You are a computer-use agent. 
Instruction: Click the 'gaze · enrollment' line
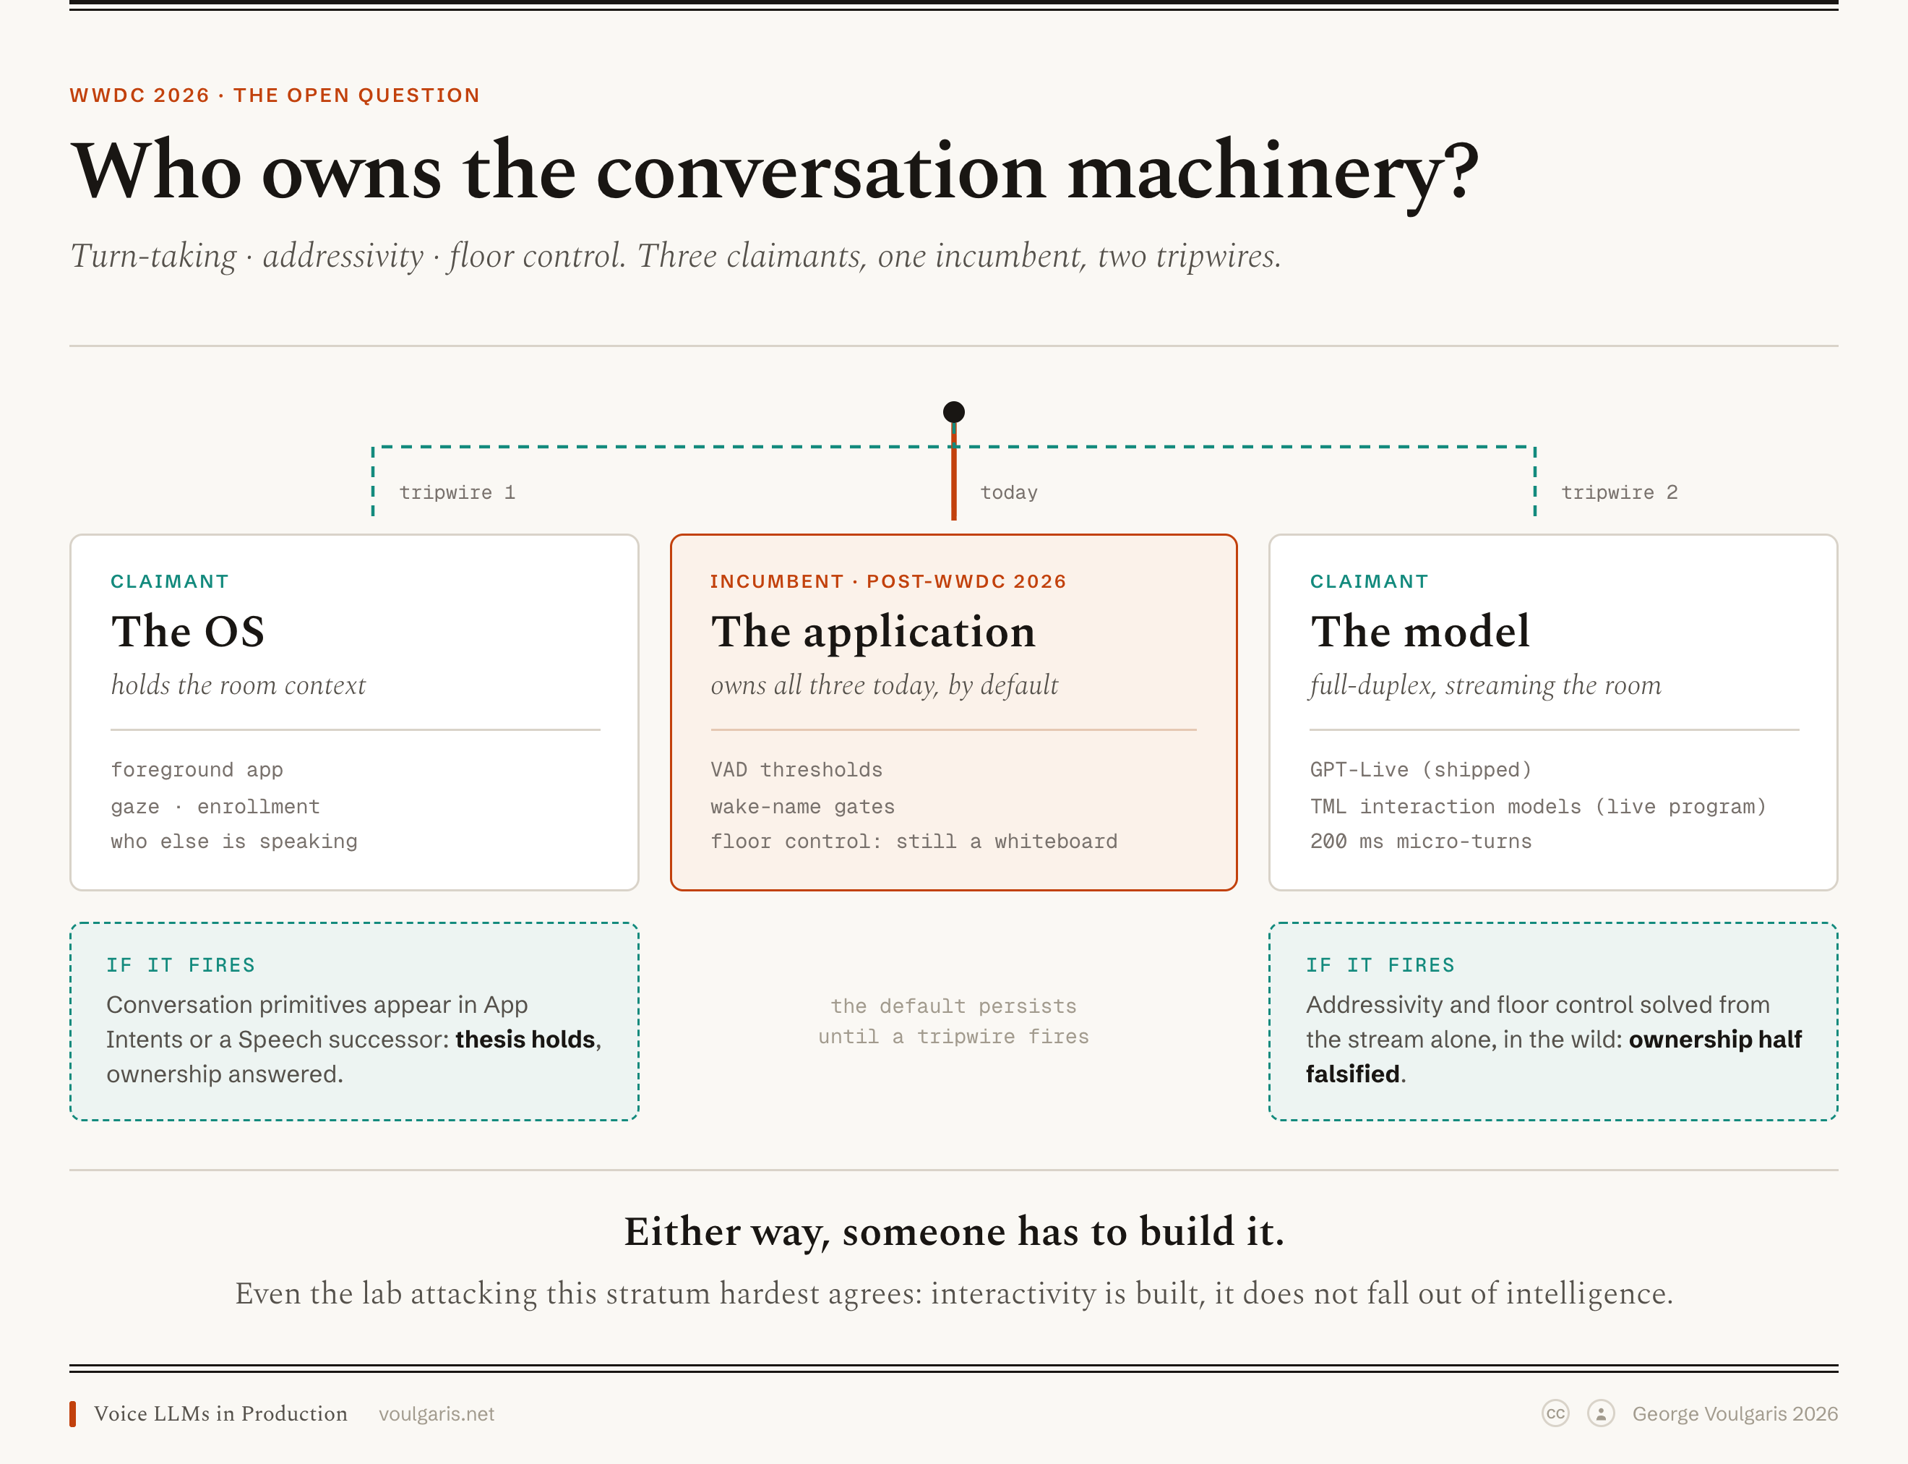pyautogui.click(x=215, y=806)
